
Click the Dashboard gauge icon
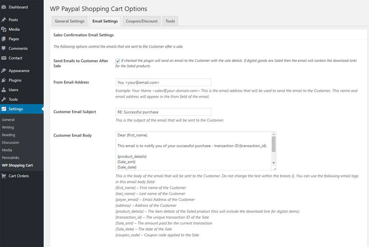tap(4, 7)
